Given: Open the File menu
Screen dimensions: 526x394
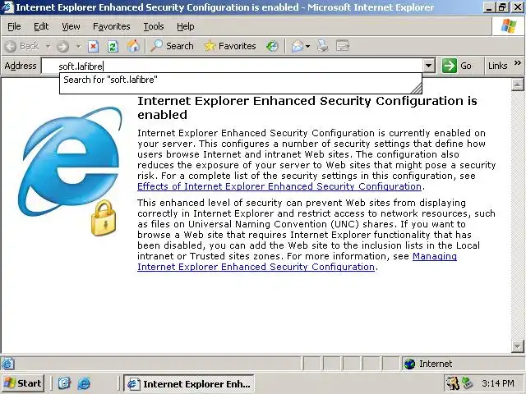Looking at the screenshot, I should [14, 26].
